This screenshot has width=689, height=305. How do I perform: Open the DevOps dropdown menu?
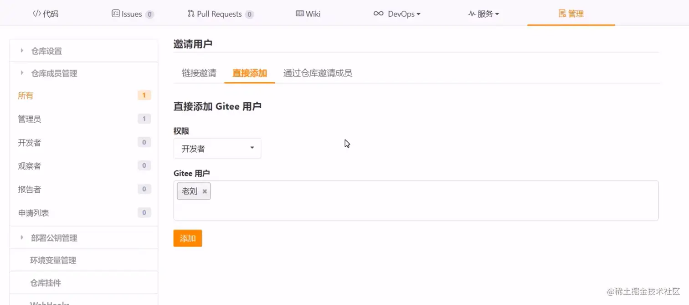click(397, 14)
